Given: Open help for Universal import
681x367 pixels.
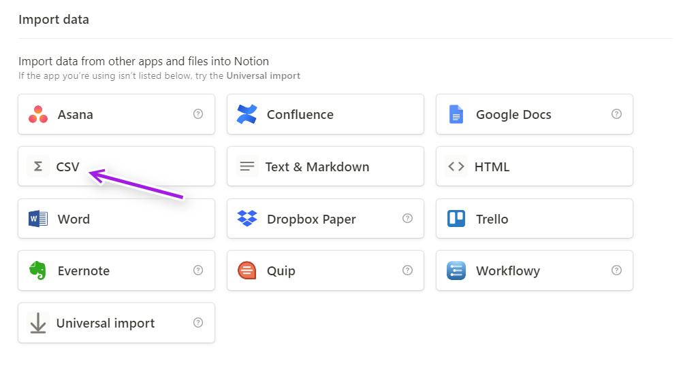Looking at the screenshot, I should (198, 322).
